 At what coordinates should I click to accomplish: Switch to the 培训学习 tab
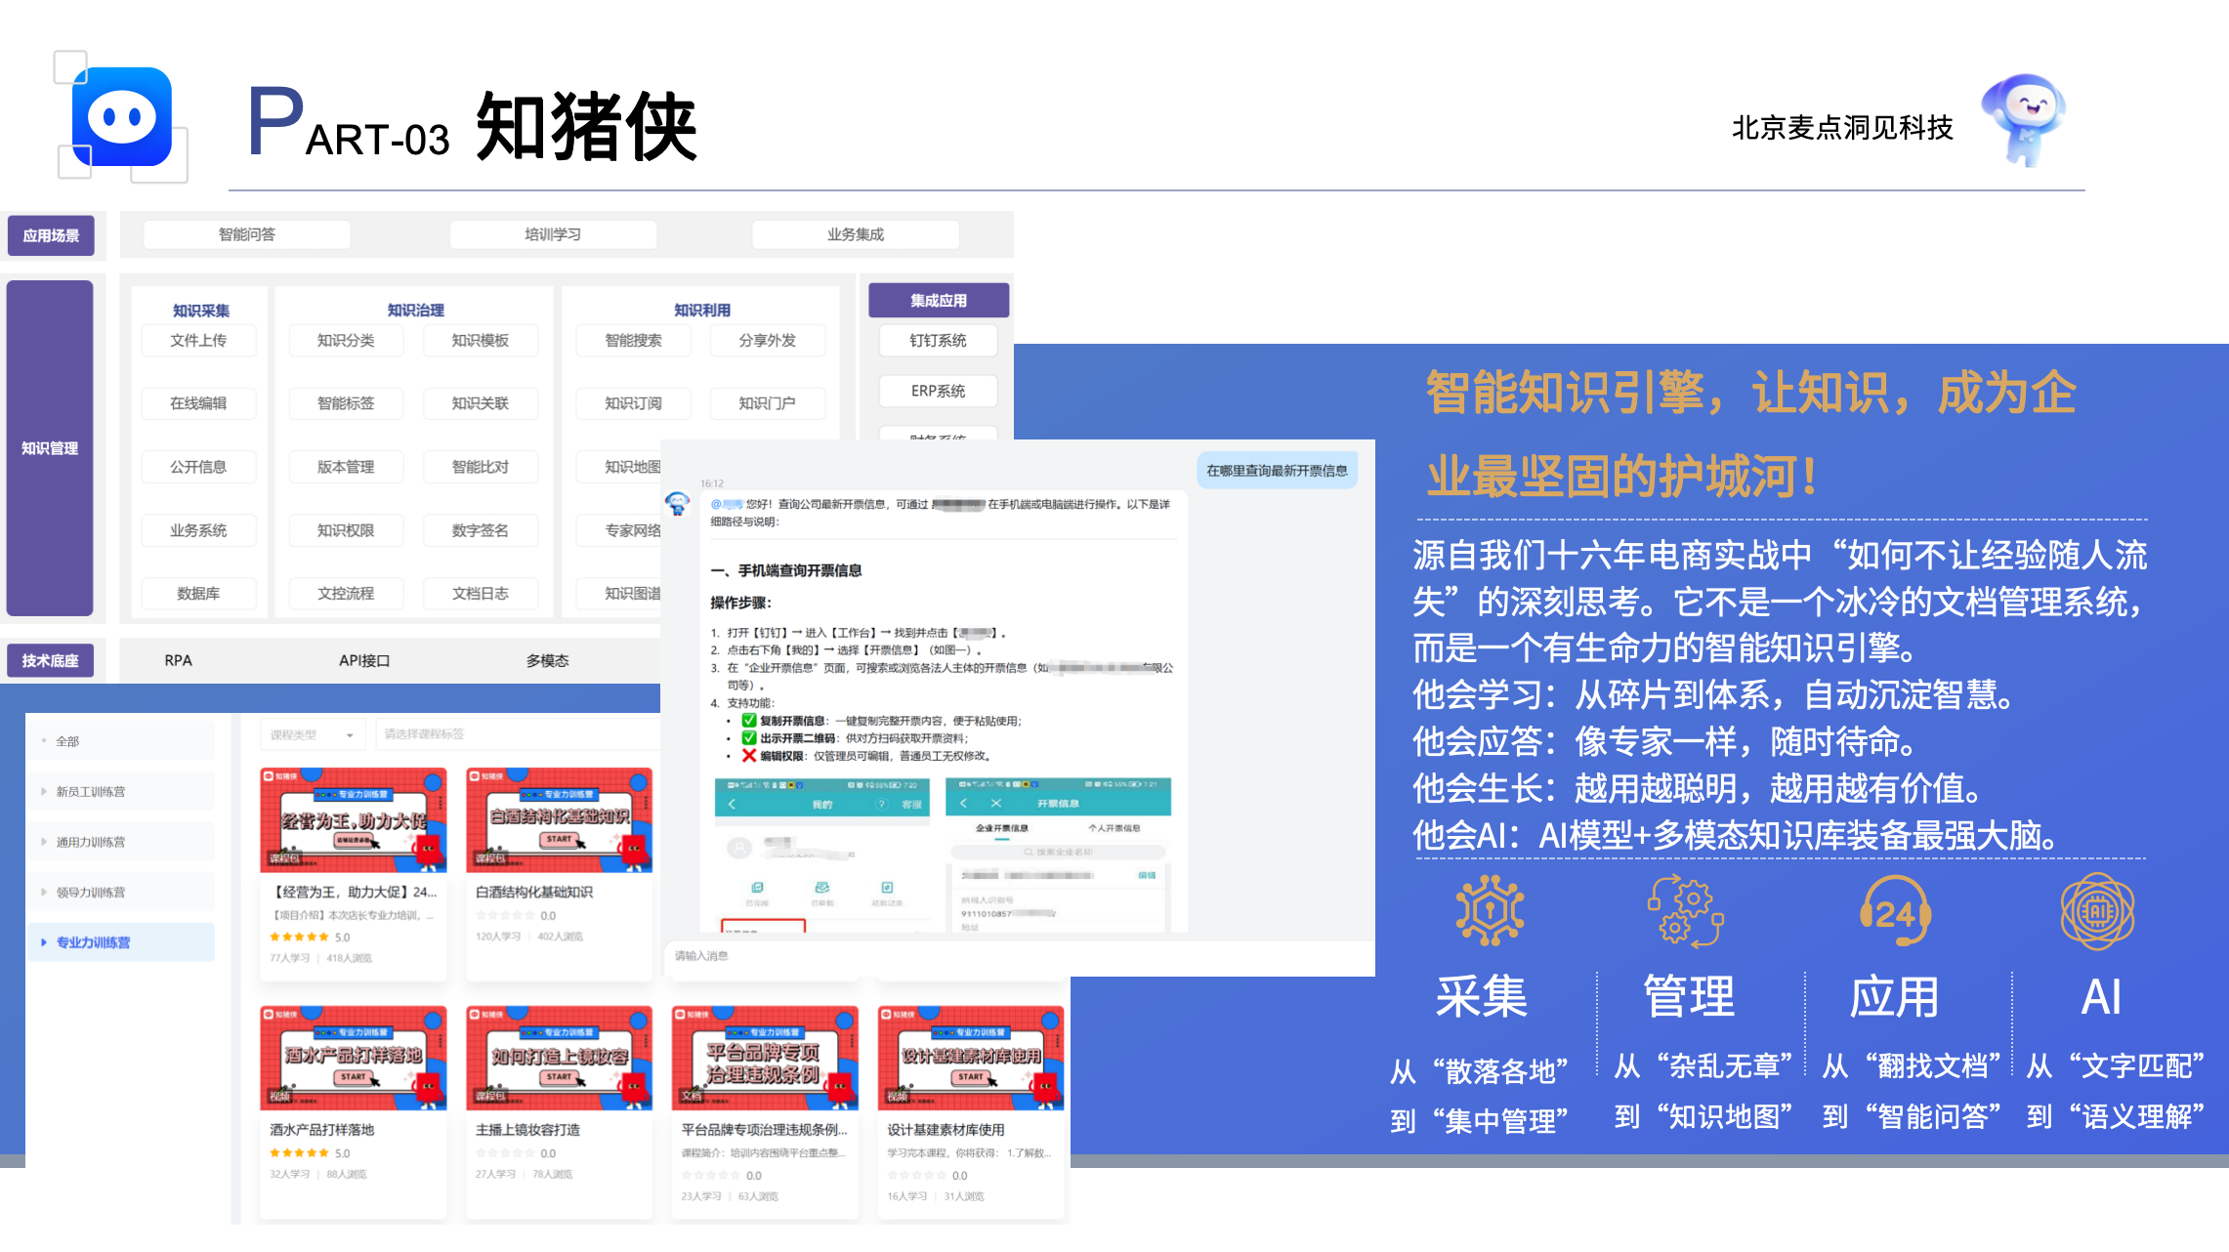tap(553, 234)
